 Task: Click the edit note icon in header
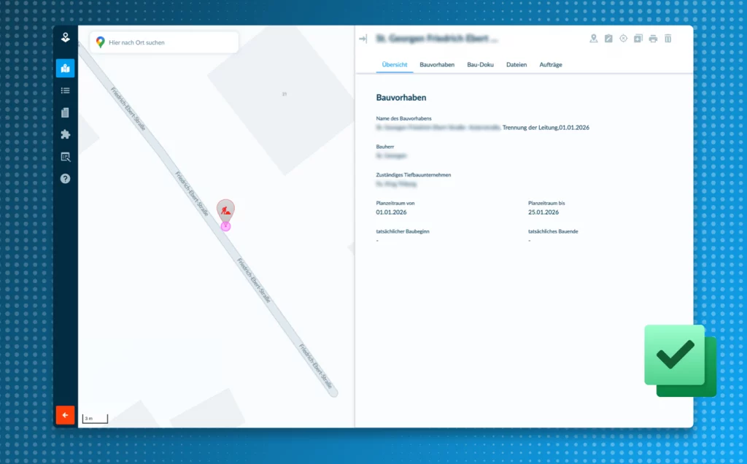point(608,39)
